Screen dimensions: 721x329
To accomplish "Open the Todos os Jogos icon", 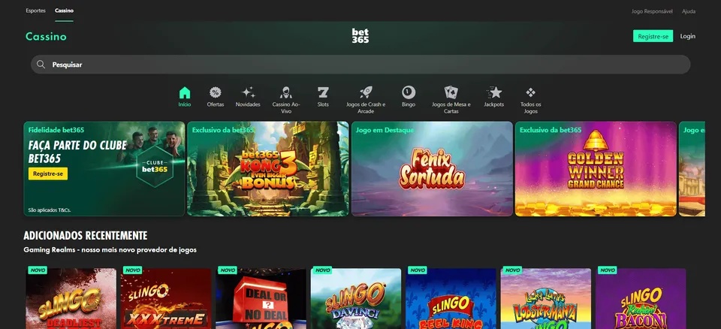I will click(531, 93).
